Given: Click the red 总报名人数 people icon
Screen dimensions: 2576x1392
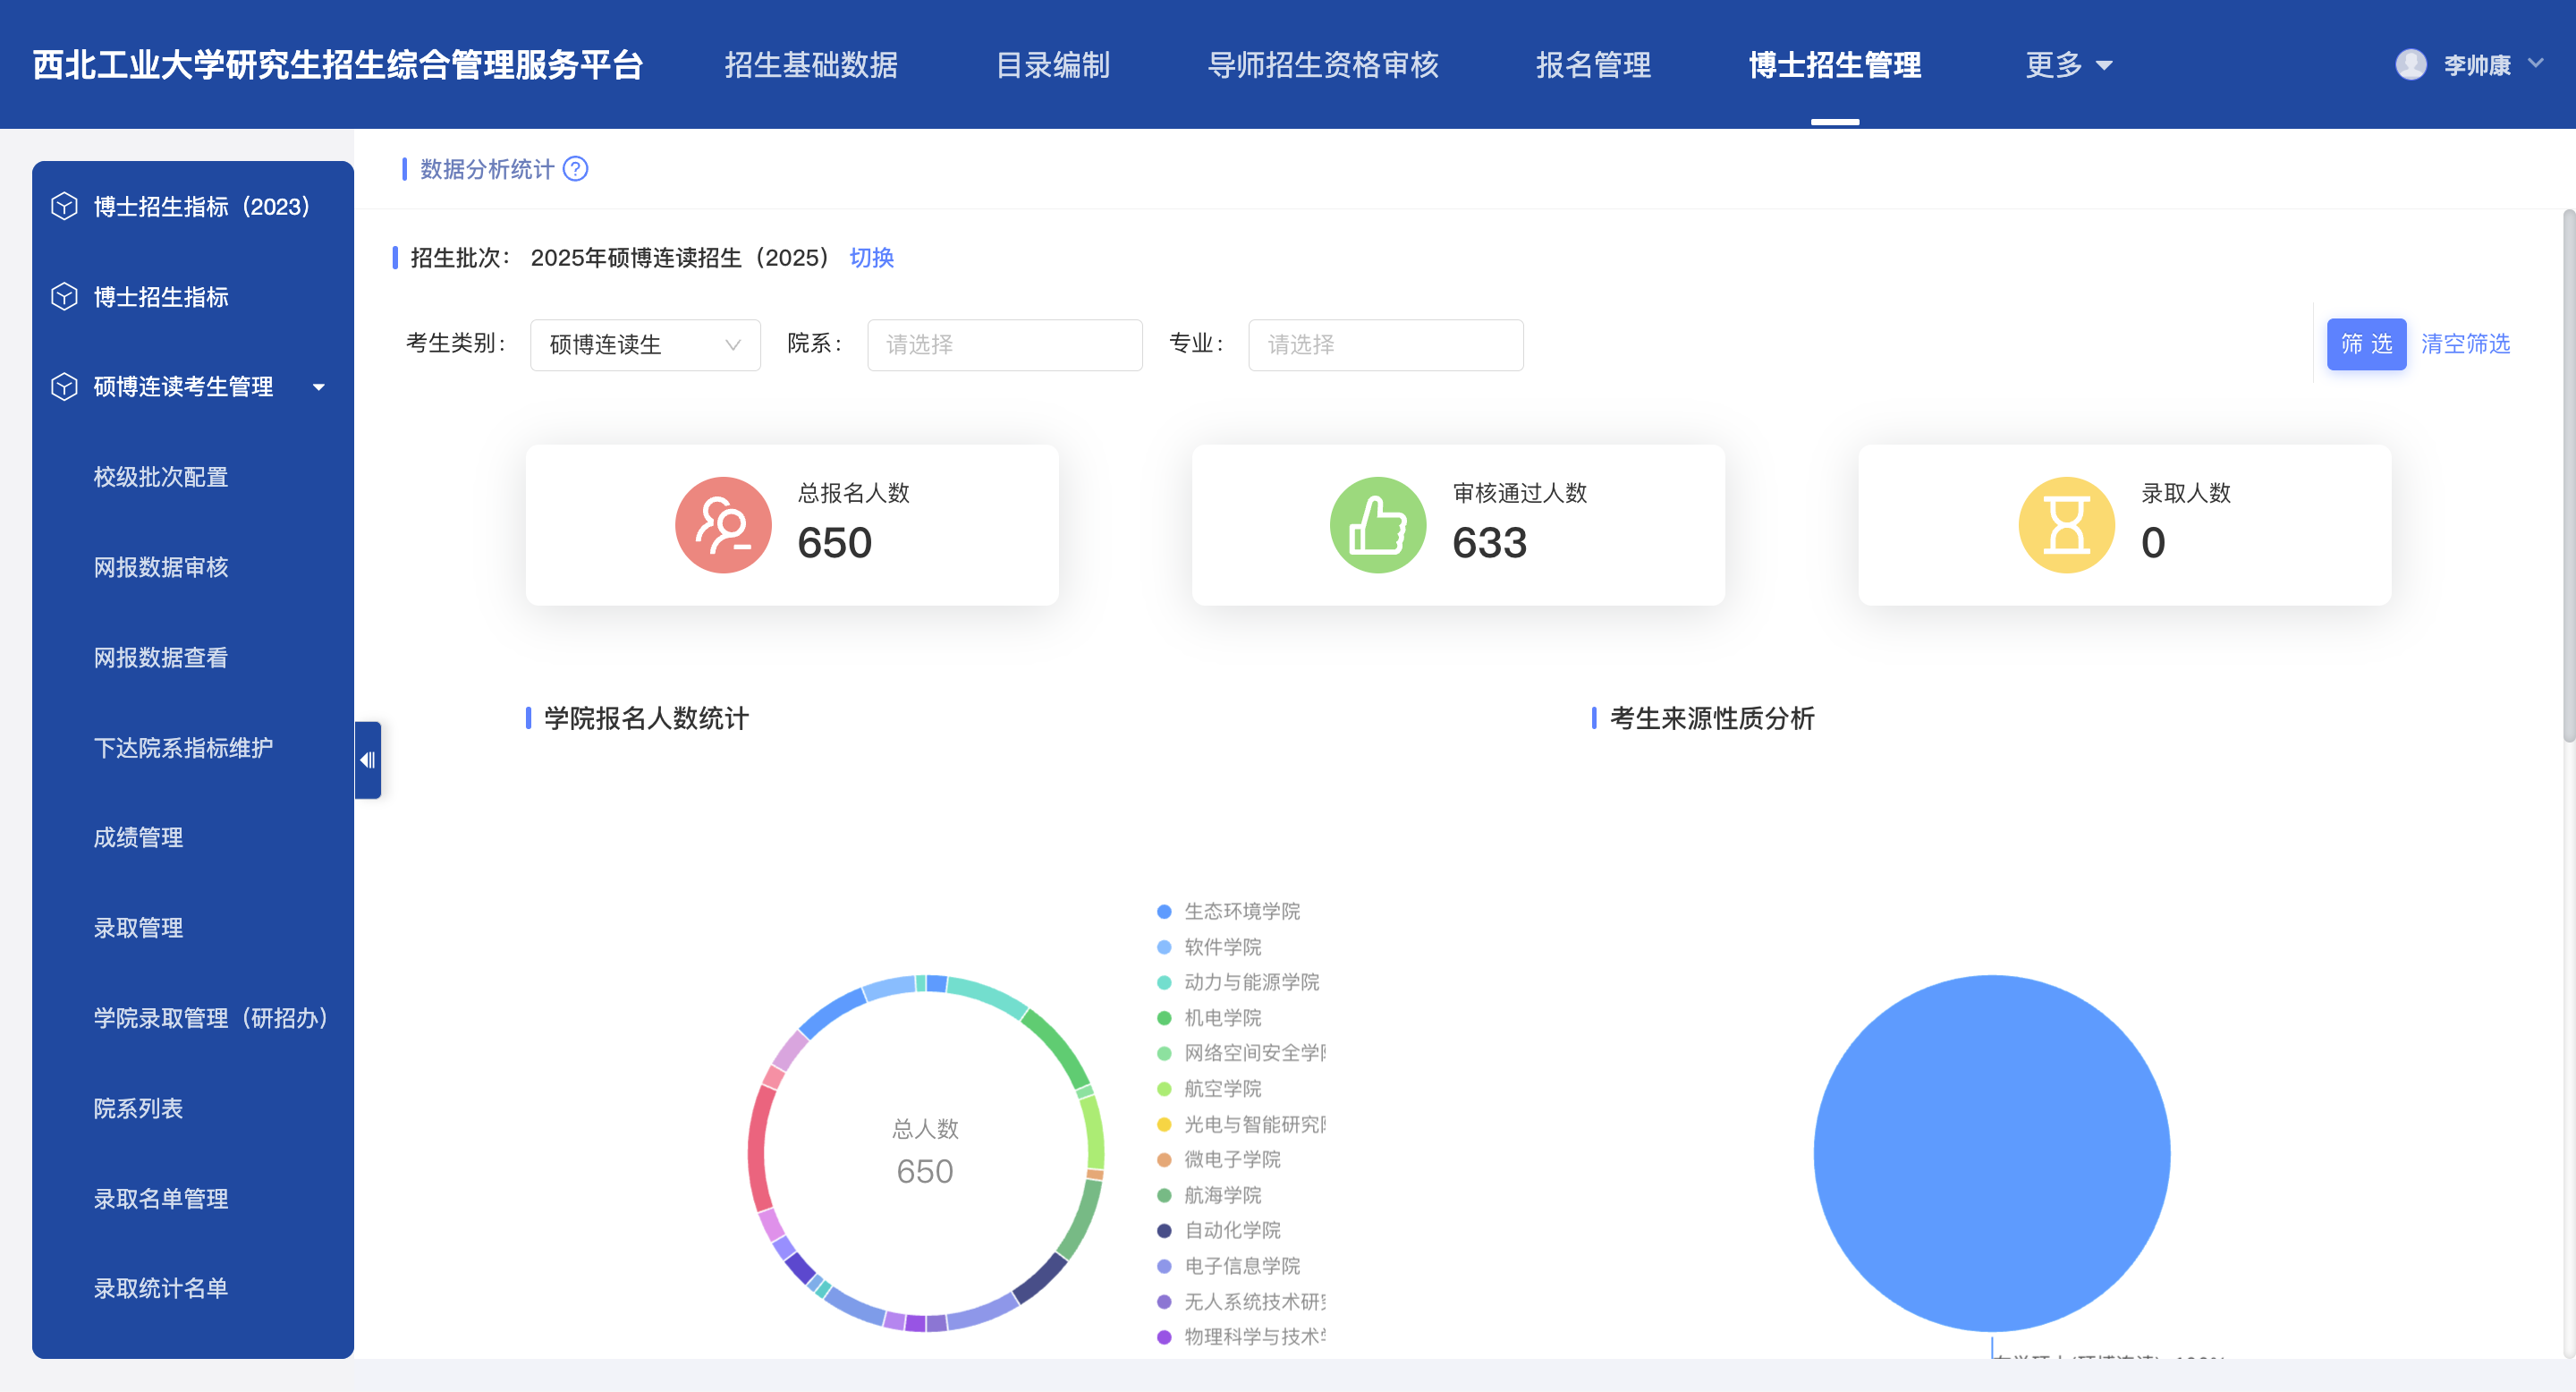Looking at the screenshot, I should click(x=722, y=524).
